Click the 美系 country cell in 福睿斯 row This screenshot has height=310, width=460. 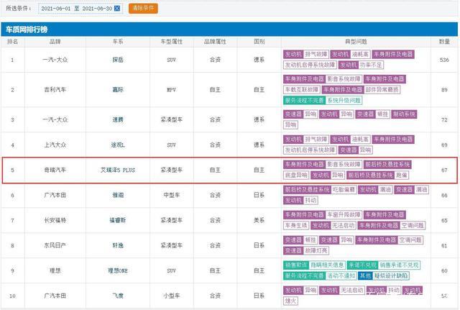(x=259, y=221)
